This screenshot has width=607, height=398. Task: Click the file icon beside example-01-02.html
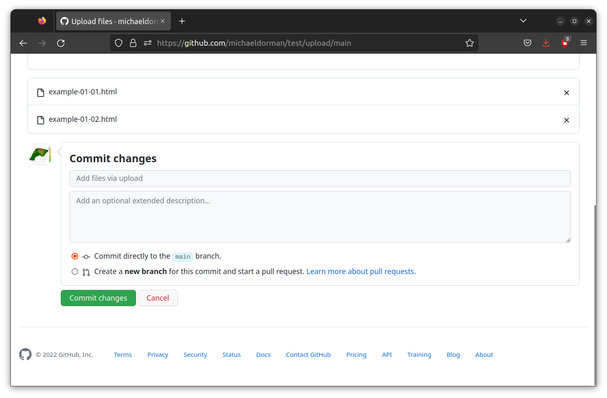click(40, 120)
